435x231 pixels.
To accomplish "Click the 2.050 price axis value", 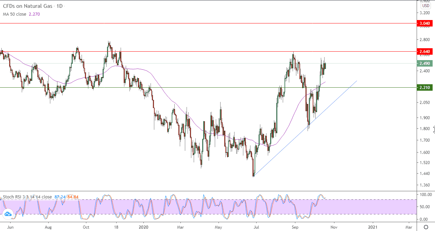I will [x=425, y=103].
